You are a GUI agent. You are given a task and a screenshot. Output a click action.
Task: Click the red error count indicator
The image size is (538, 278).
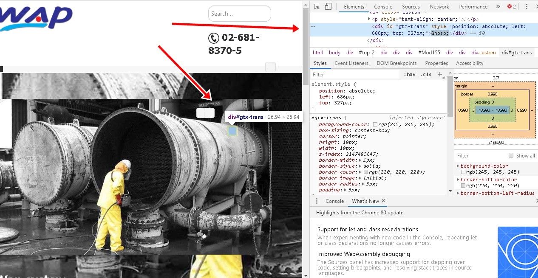pyautogui.click(x=511, y=6)
